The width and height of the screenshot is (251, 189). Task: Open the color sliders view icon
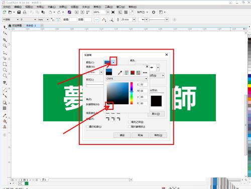(127, 73)
